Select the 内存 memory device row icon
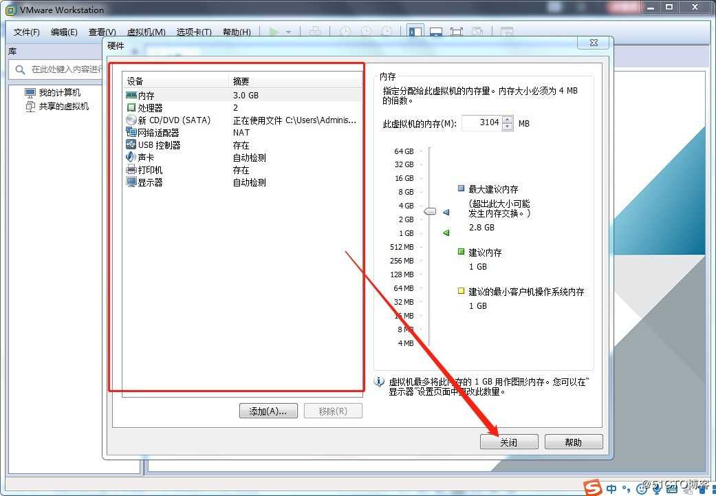This screenshot has height=496, width=716. pyautogui.click(x=131, y=95)
